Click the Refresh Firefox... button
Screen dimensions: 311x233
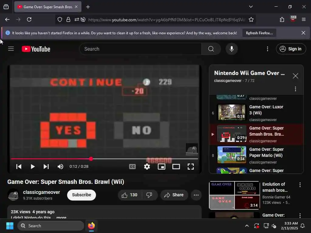[x=259, y=33]
